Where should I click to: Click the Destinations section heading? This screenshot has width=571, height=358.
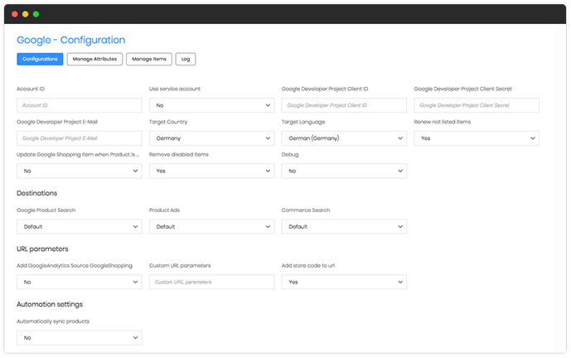36,193
